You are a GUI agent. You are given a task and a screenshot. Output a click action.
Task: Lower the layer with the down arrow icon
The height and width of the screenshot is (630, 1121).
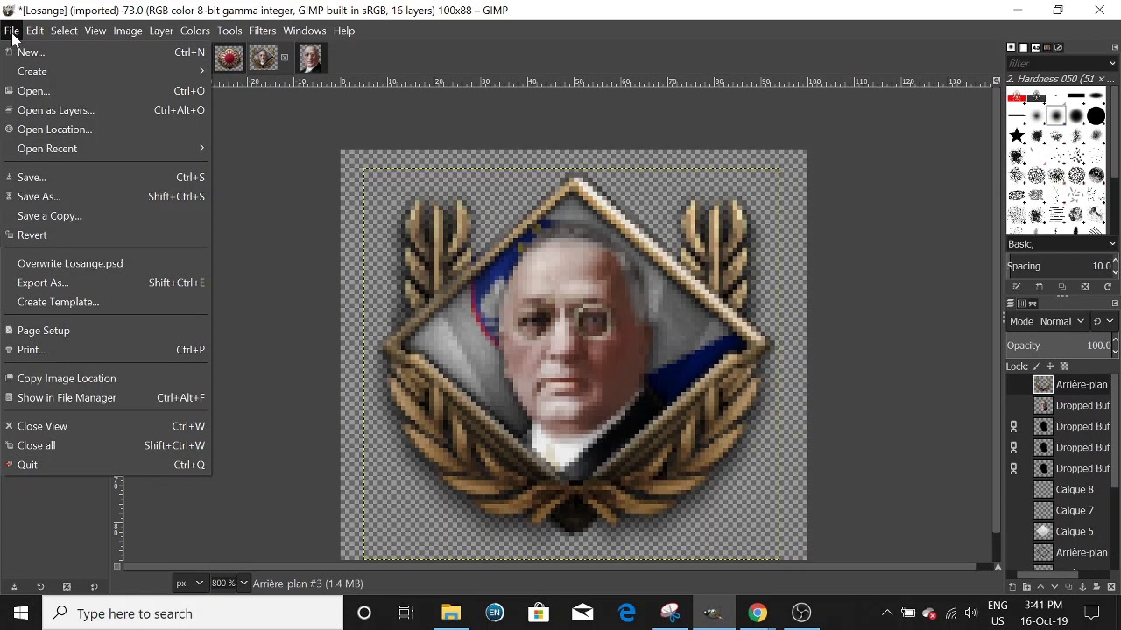(1054, 587)
